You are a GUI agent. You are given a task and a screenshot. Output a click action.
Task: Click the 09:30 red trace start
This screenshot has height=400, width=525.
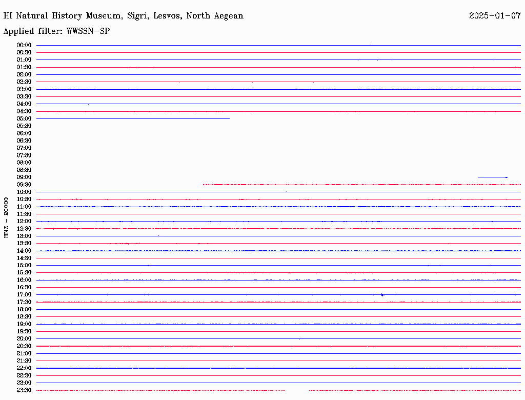(204, 185)
